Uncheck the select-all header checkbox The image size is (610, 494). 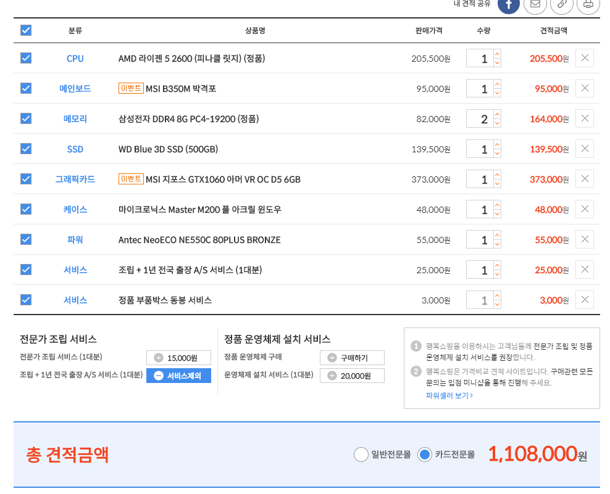pyautogui.click(x=26, y=30)
